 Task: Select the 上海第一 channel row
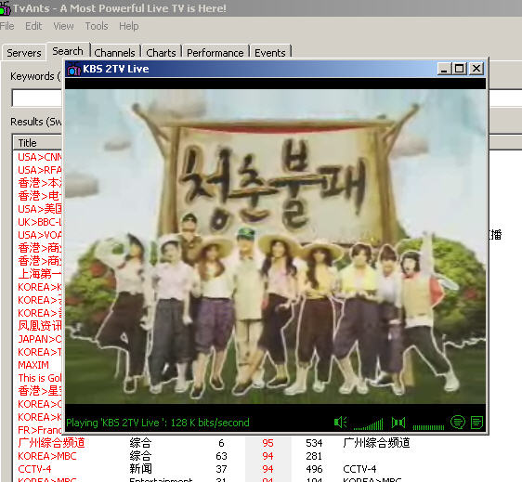(x=40, y=274)
